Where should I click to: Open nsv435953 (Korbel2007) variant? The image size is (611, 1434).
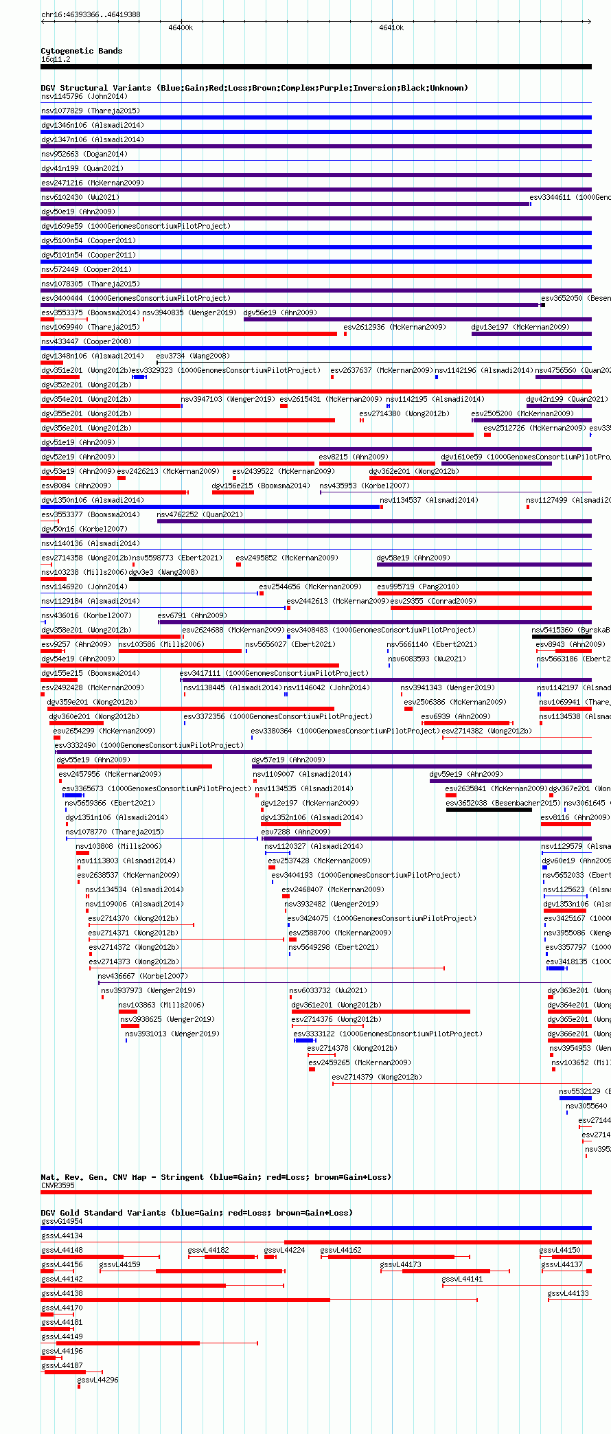click(x=365, y=486)
